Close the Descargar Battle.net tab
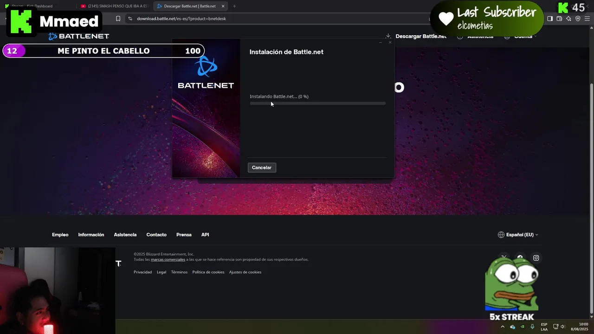The width and height of the screenshot is (594, 334). click(x=223, y=6)
